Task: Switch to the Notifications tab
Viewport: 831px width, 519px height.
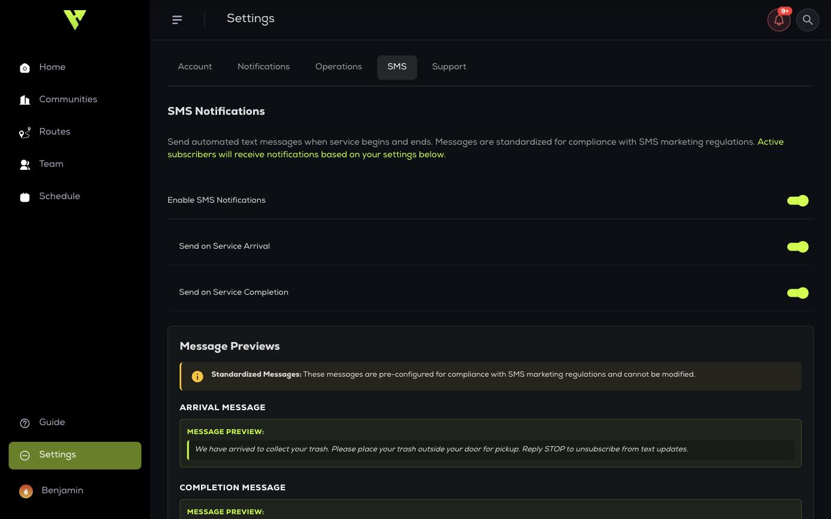Action: [x=263, y=67]
